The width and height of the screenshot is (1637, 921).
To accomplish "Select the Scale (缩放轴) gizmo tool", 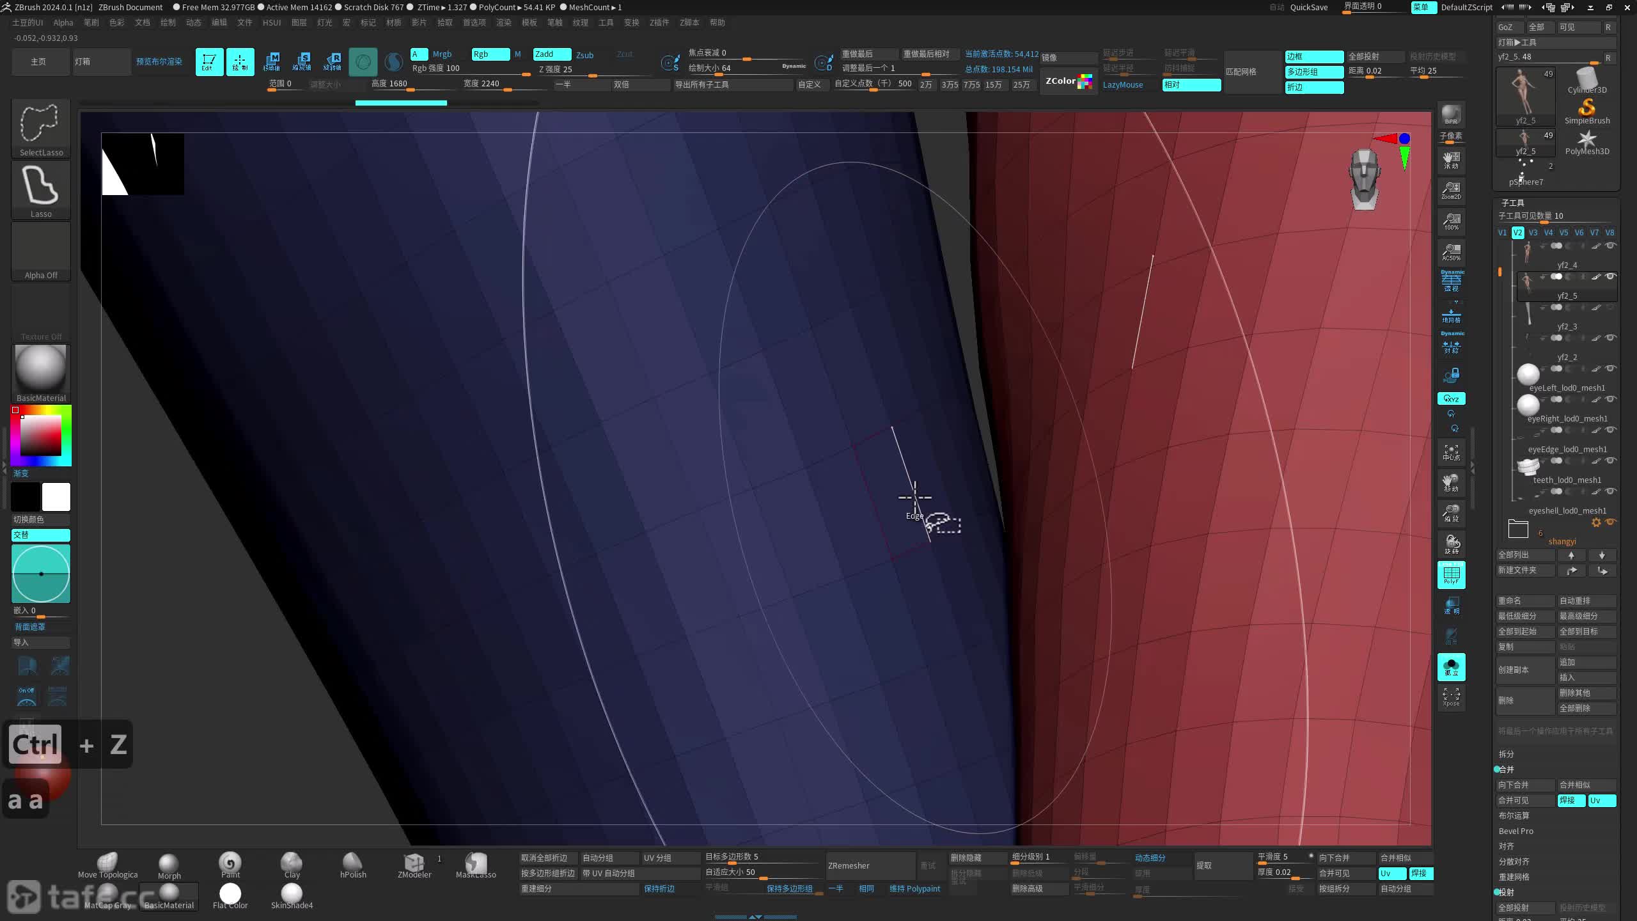I will (x=302, y=62).
